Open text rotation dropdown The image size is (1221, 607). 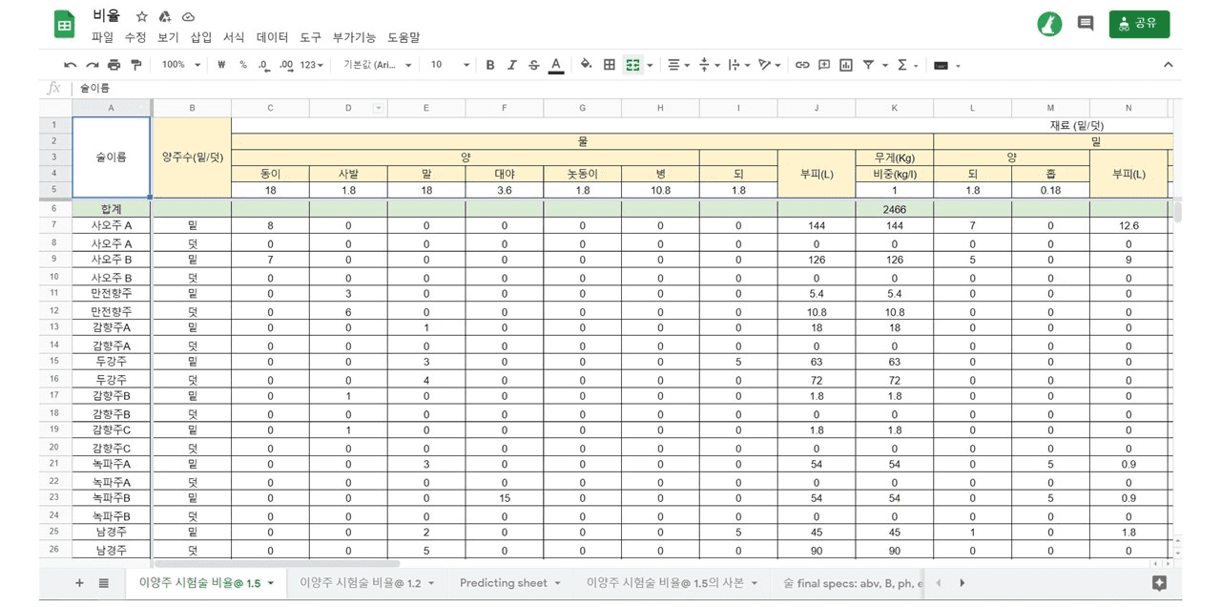click(x=769, y=65)
